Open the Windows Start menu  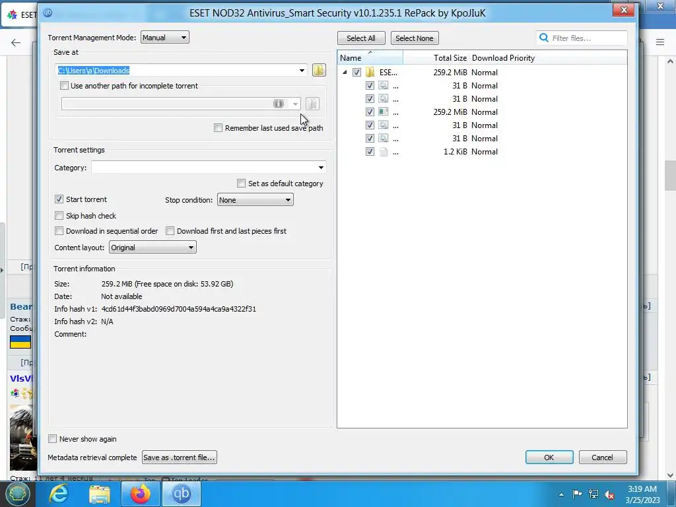pyautogui.click(x=17, y=494)
